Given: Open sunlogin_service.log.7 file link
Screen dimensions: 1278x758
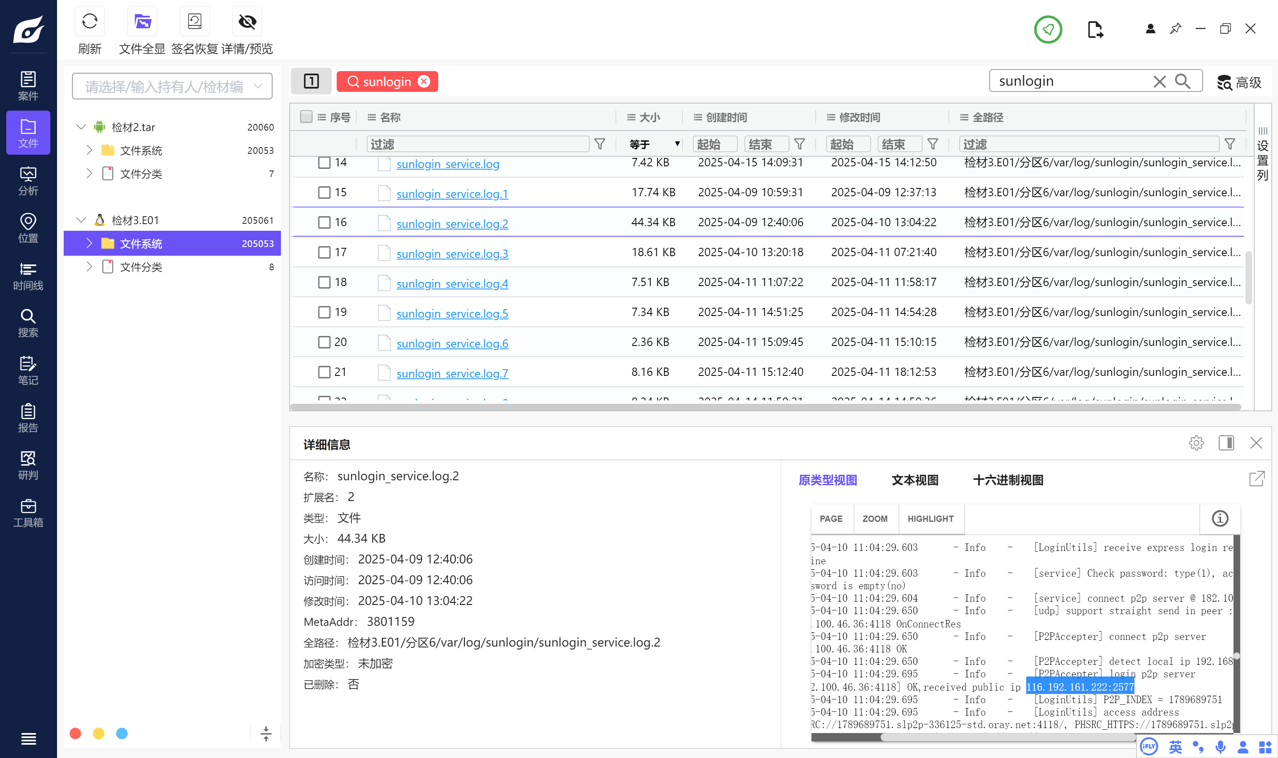Looking at the screenshot, I should pos(452,373).
